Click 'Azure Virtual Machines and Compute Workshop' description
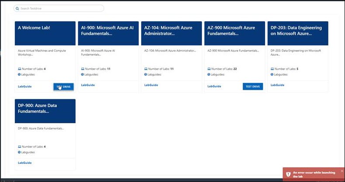This screenshot has width=345, height=182. click(x=42, y=53)
